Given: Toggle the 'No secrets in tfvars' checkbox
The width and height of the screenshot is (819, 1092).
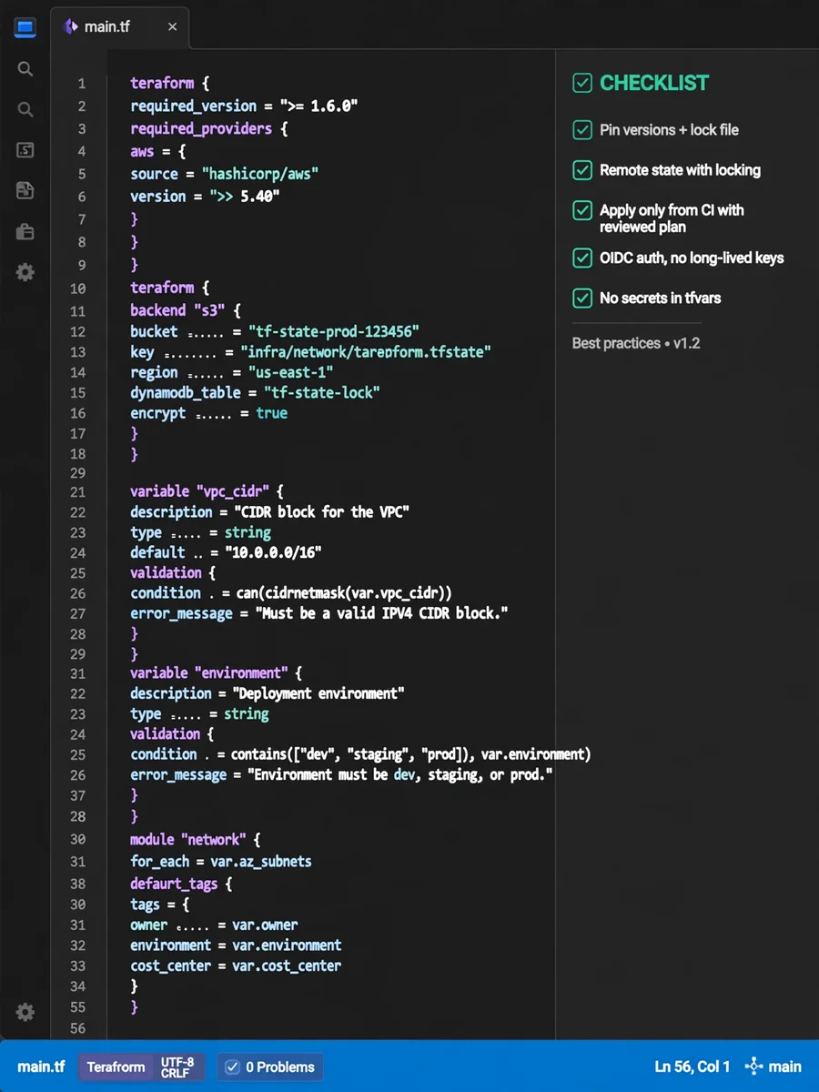Looking at the screenshot, I should [582, 298].
